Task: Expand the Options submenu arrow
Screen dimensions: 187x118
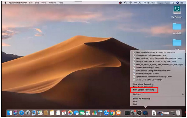Action: click(183, 94)
